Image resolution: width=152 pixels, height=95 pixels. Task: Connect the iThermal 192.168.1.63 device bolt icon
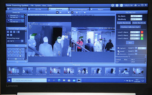[22, 16]
